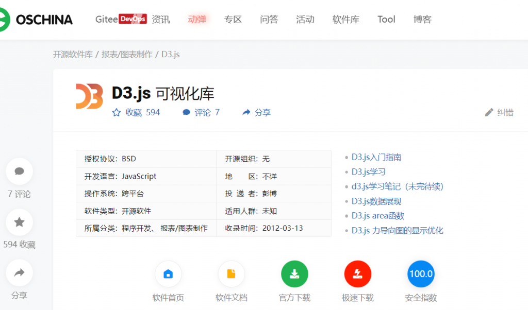Click 报表/图表制作 in the info table
528x310 pixels.
[184, 228]
